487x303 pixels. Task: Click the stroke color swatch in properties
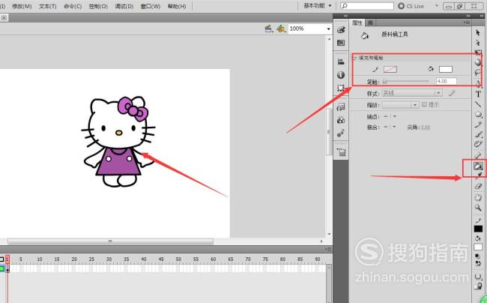point(390,69)
